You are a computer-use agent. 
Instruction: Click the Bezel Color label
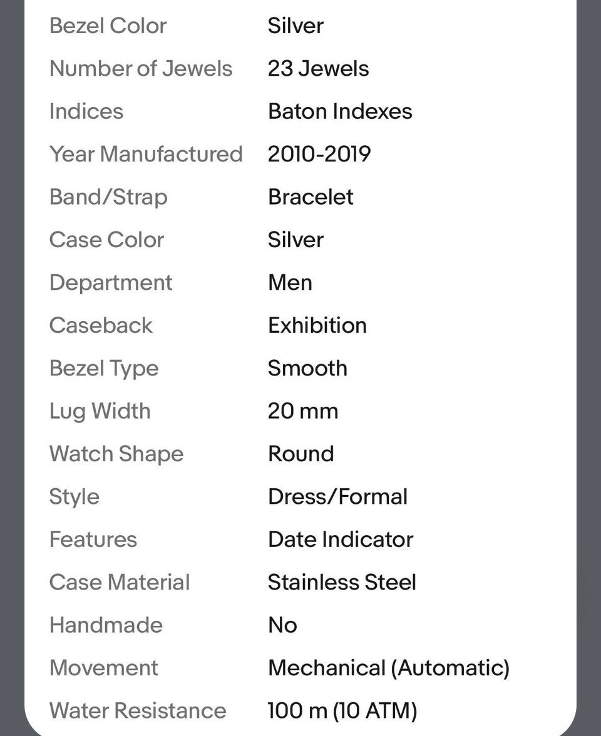click(108, 26)
